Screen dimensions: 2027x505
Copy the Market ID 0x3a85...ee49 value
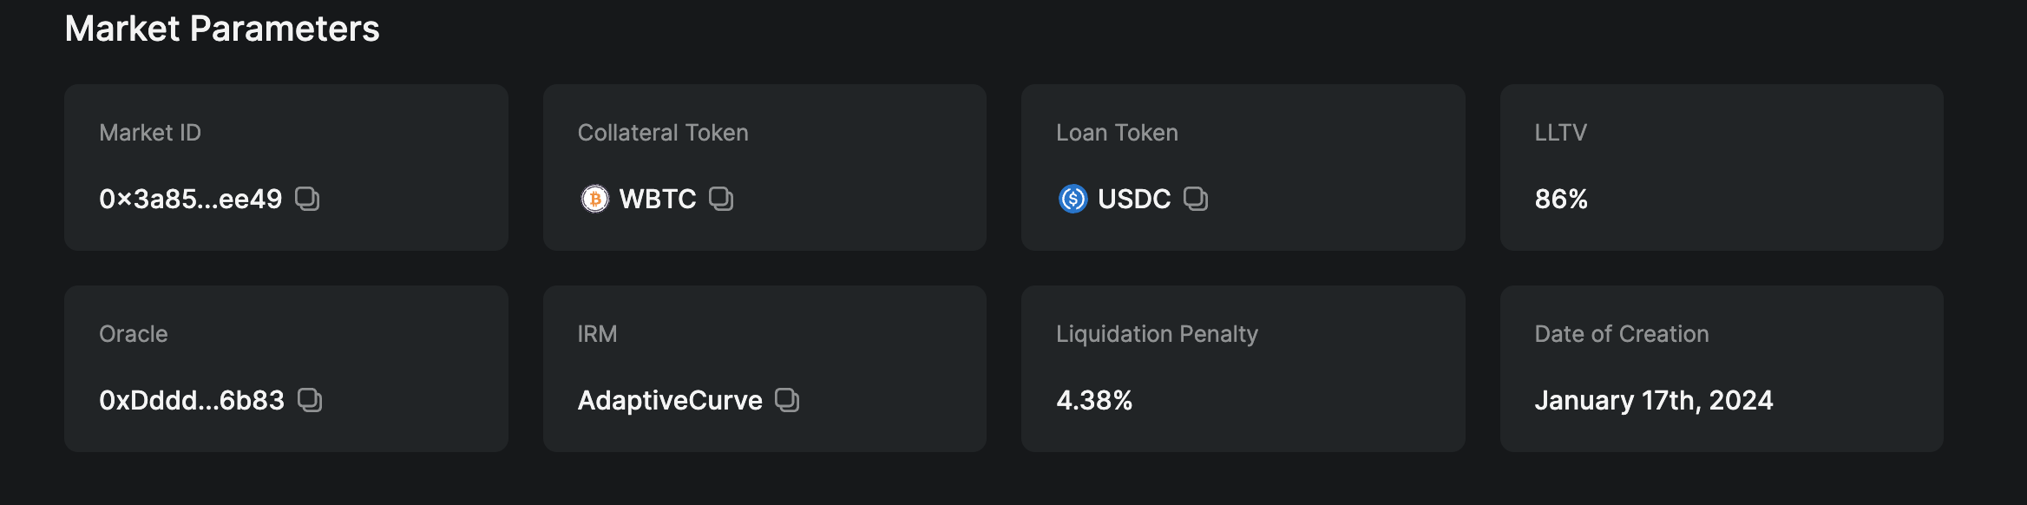(191, 200)
